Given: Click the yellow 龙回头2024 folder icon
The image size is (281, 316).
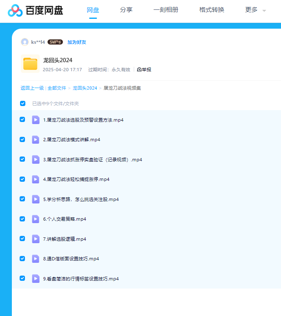Looking at the screenshot, I should click(x=30, y=64).
